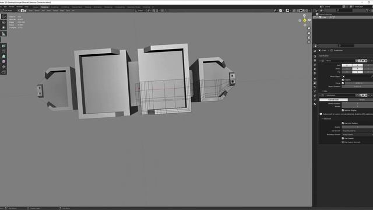Open the UV Smooth dropdown

point(357,131)
